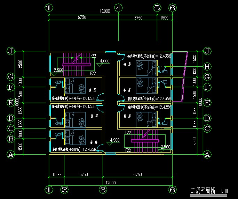238x199 pixels.
Task: Select right dimension 1500 between axes J and H
Action: [x=195, y=59]
